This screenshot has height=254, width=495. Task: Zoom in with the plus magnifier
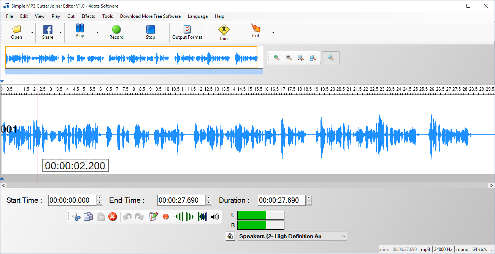click(x=276, y=58)
